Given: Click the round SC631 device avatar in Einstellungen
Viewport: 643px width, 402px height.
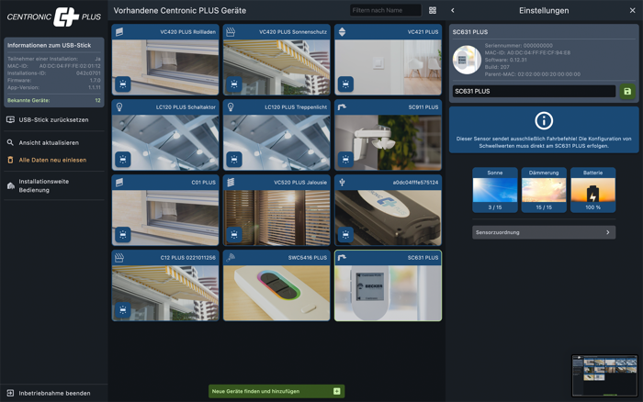Looking at the screenshot, I should pos(467,60).
